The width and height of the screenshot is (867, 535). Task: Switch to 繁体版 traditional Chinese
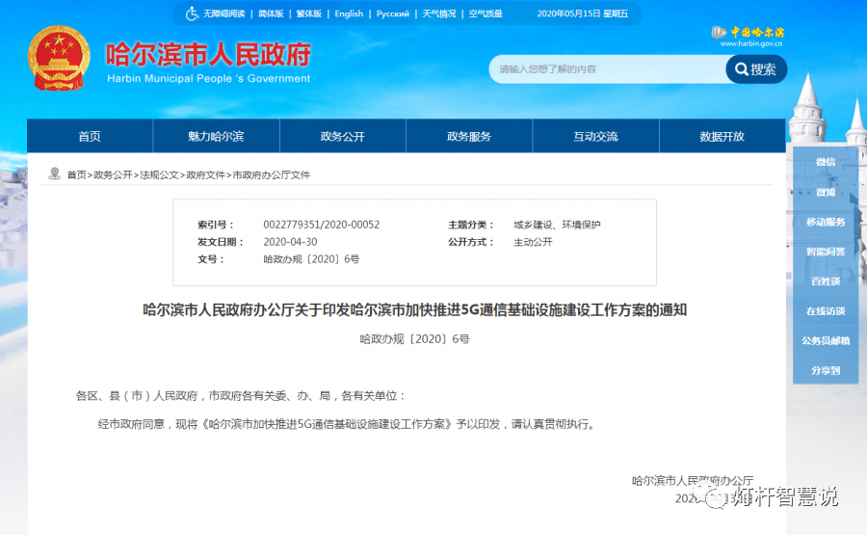pyautogui.click(x=309, y=13)
